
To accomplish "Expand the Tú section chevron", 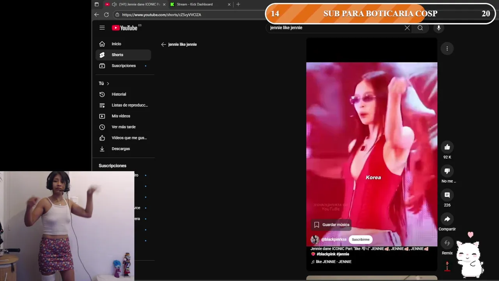I will point(108,84).
